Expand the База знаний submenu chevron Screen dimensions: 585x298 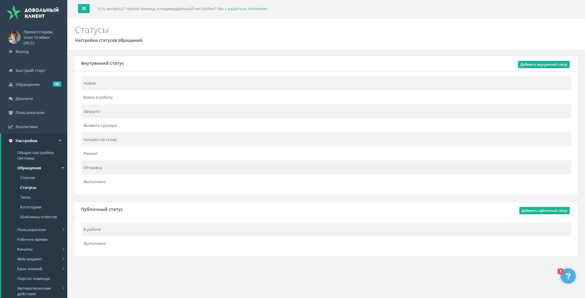(64, 269)
